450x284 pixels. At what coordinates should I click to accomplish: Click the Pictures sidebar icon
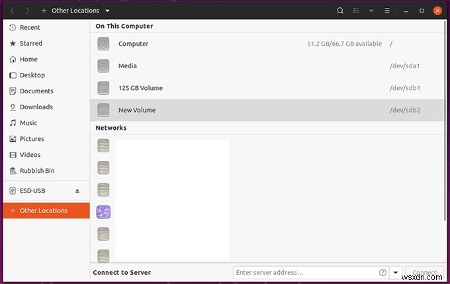pyautogui.click(x=13, y=139)
